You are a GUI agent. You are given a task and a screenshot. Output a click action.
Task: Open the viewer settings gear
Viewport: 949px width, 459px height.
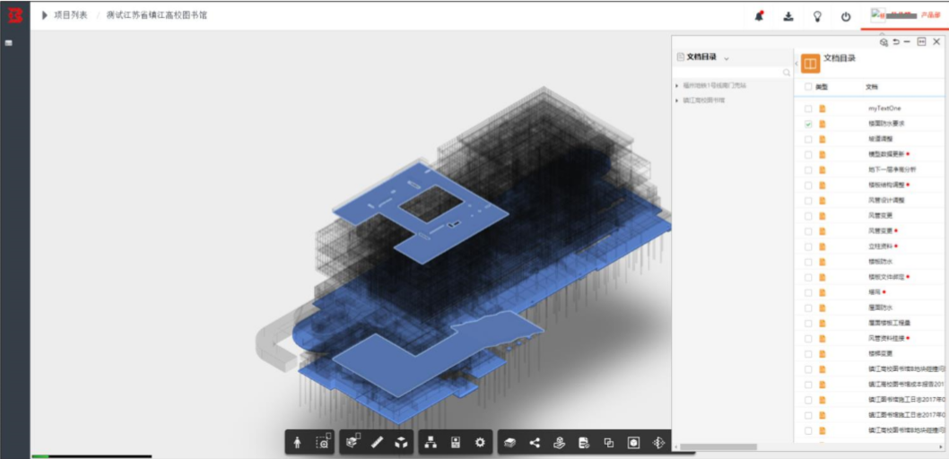pos(480,443)
